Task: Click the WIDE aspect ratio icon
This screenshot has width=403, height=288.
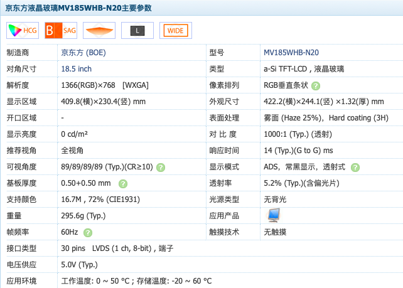Action: tap(176, 31)
